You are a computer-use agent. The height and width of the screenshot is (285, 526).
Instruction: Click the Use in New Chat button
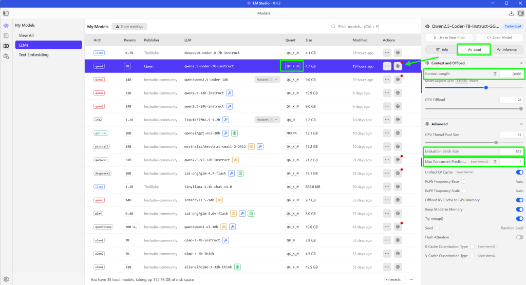(x=448, y=37)
